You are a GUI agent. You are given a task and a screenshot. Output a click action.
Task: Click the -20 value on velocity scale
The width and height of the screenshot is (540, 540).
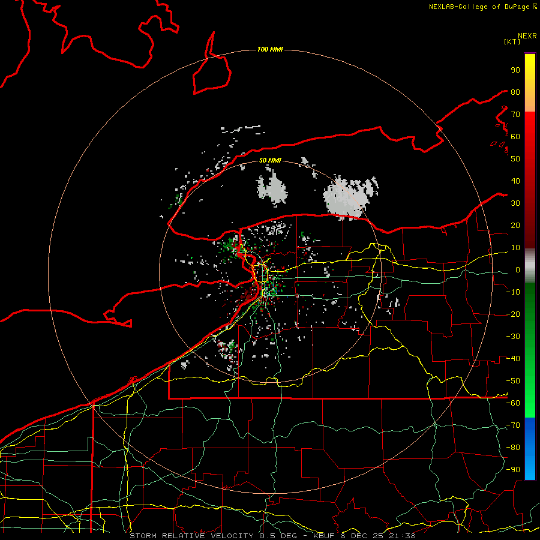513,314
